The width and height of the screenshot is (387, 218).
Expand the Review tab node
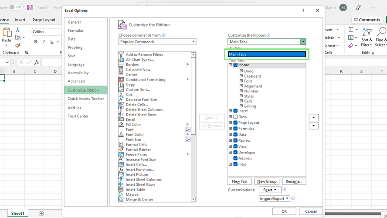(x=230, y=140)
